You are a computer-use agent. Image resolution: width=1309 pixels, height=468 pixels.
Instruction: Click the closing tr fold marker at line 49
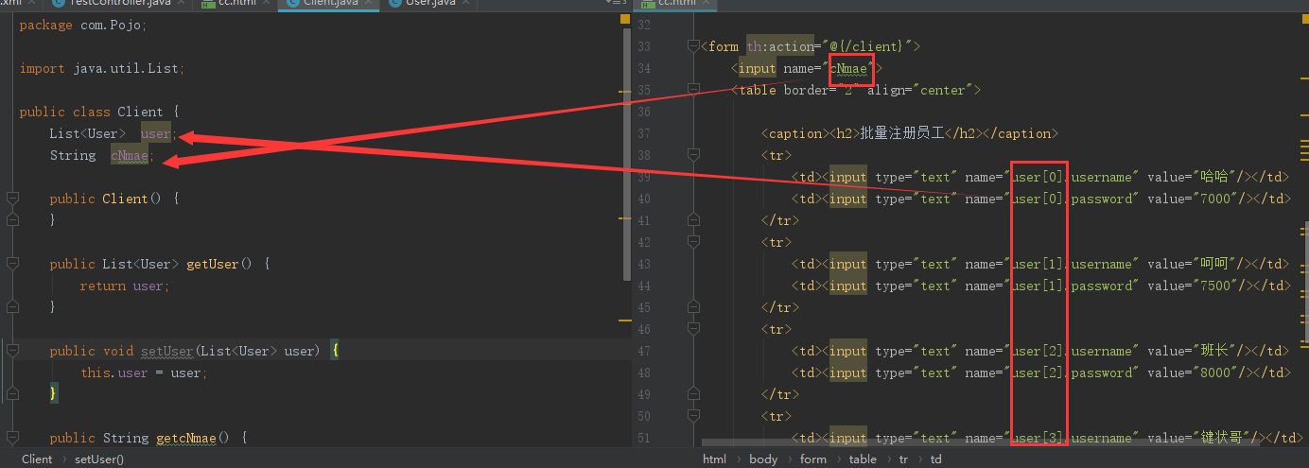(693, 394)
